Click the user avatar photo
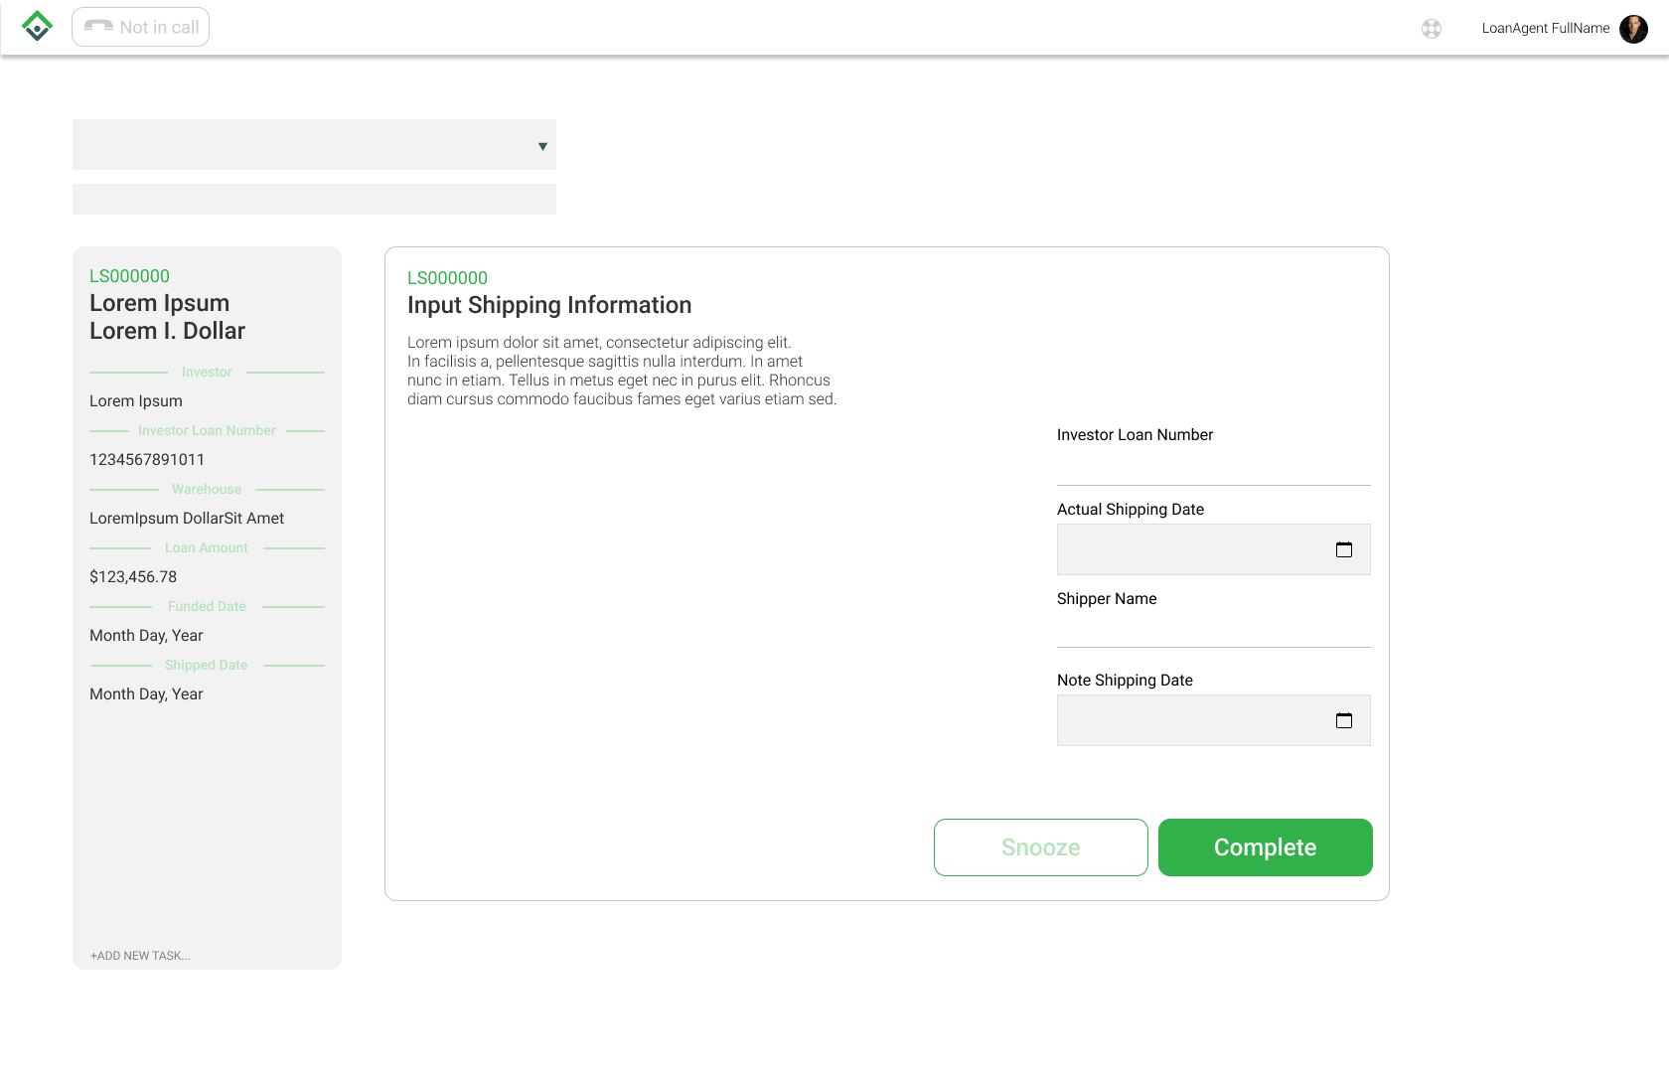1669x1073 pixels. 1633,29
